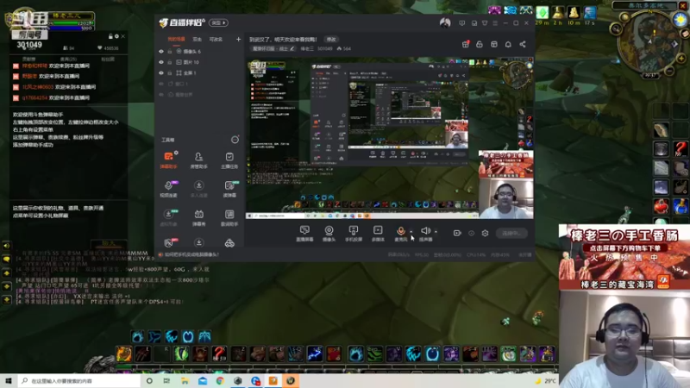Toggle visibility of 图片 10 source
The height and width of the screenshot is (388, 690).
[161, 62]
